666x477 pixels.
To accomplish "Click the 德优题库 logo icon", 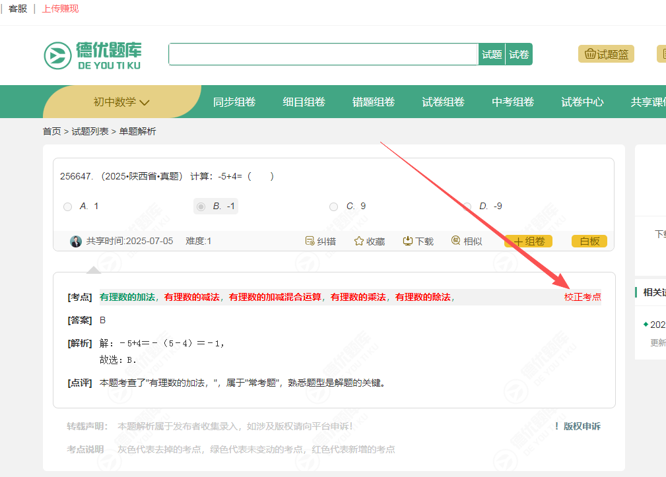I will click(57, 55).
